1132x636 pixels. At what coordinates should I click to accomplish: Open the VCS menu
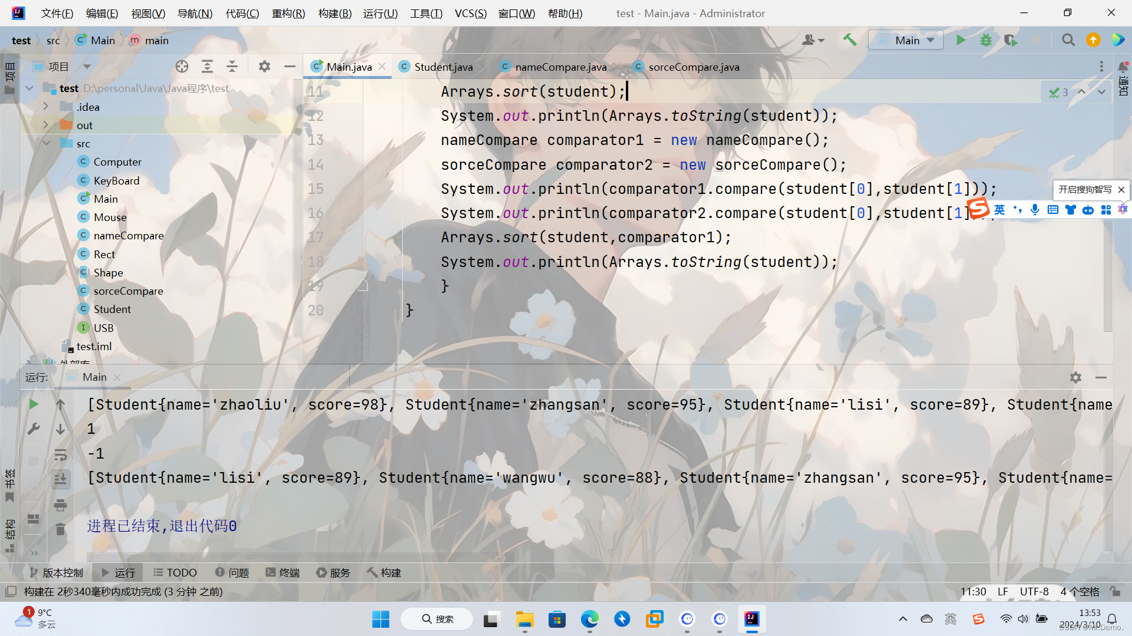[x=470, y=13]
